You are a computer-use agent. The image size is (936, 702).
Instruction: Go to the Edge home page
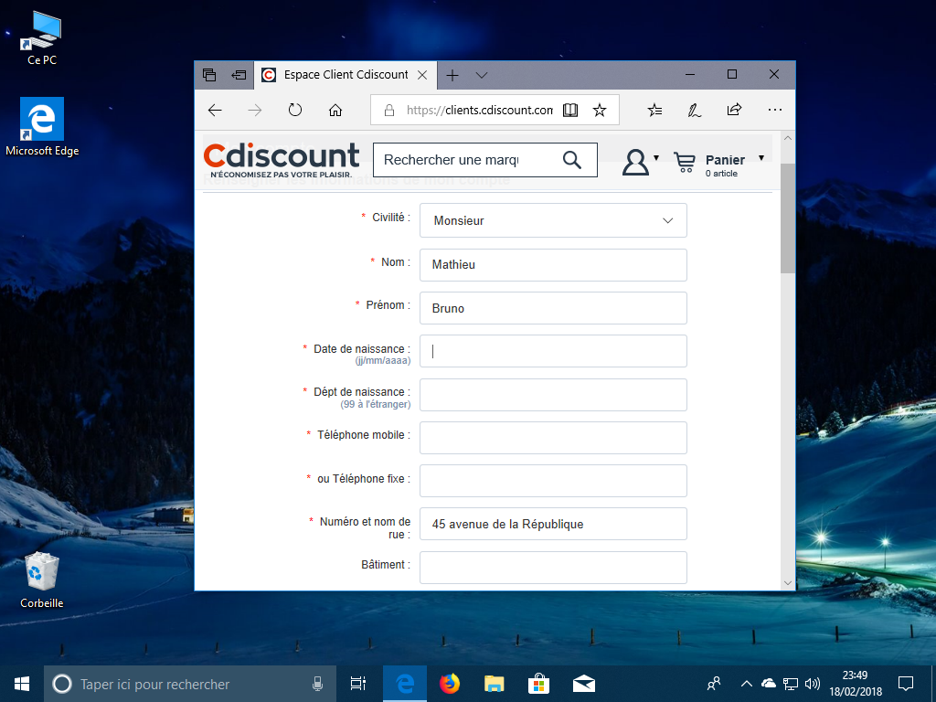[x=335, y=110]
